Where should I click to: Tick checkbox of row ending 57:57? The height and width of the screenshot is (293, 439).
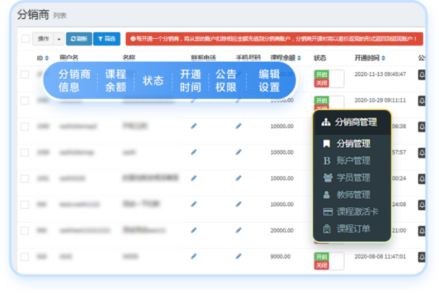tap(24, 153)
